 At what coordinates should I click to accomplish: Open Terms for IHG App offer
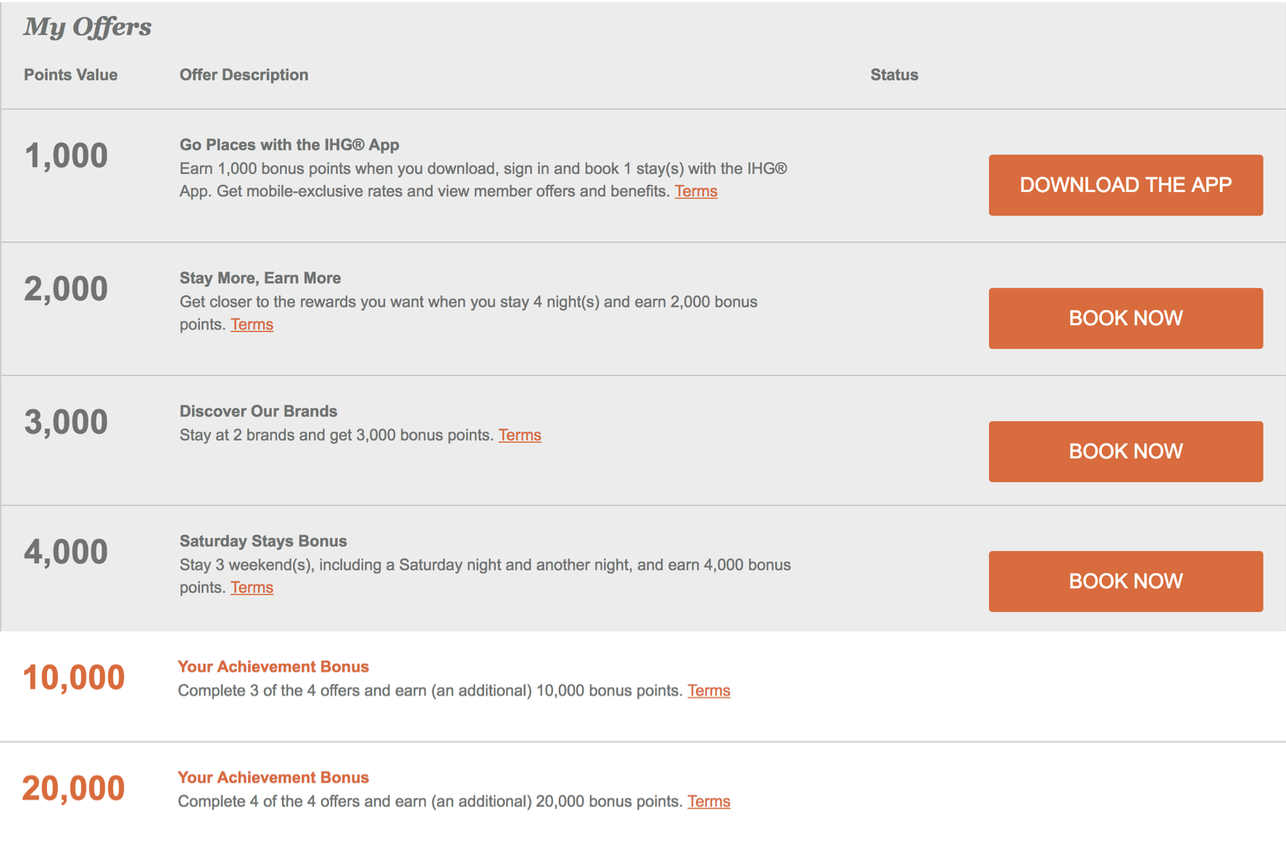(696, 191)
